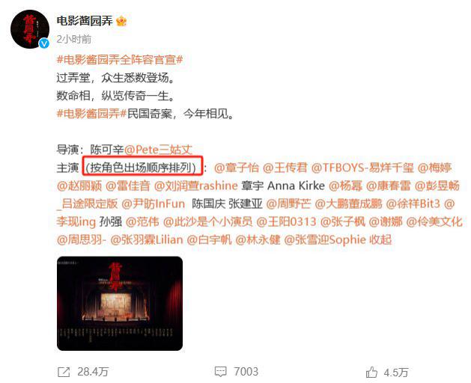Open the @TFBOYS-易烊千玺 mention

[x=362, y=168]
